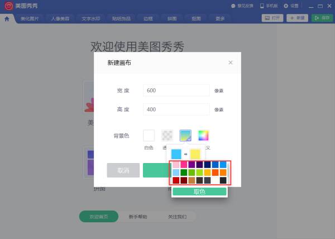This screenshot has height=239, width=335.
Task: Pick the dark brown palette swatch
Action: tap(199, 180)
